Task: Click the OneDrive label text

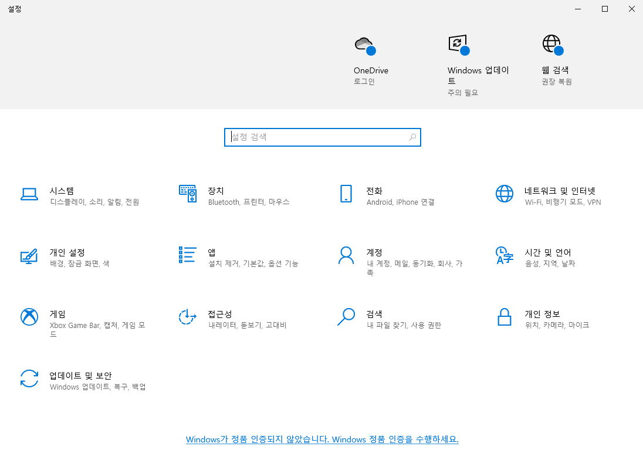Action: [x=371, y=70]
